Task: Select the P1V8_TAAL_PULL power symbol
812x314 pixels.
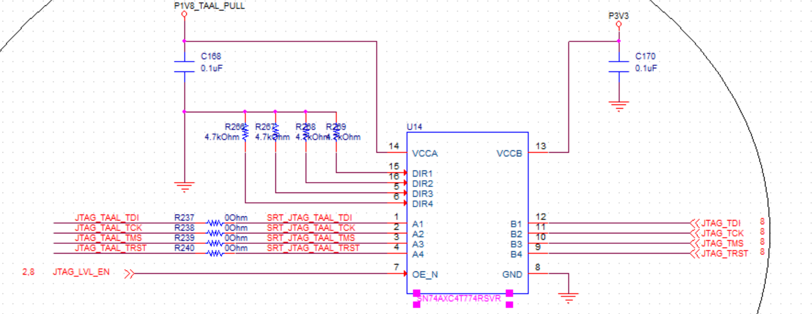Action: tap(184, 14)
